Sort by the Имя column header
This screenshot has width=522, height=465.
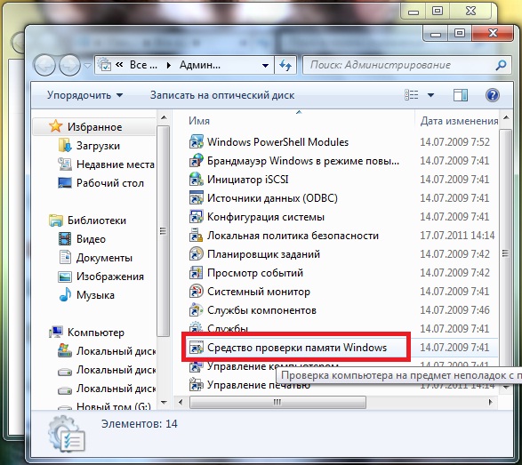pyautogui.click(x=199, y=121)
